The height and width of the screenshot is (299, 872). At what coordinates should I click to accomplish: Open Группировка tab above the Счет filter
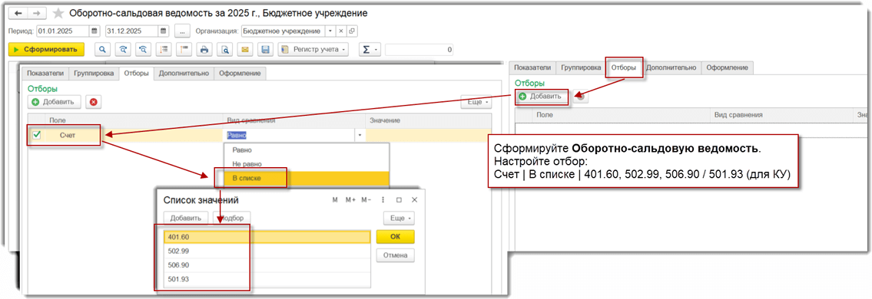(94, 74)
